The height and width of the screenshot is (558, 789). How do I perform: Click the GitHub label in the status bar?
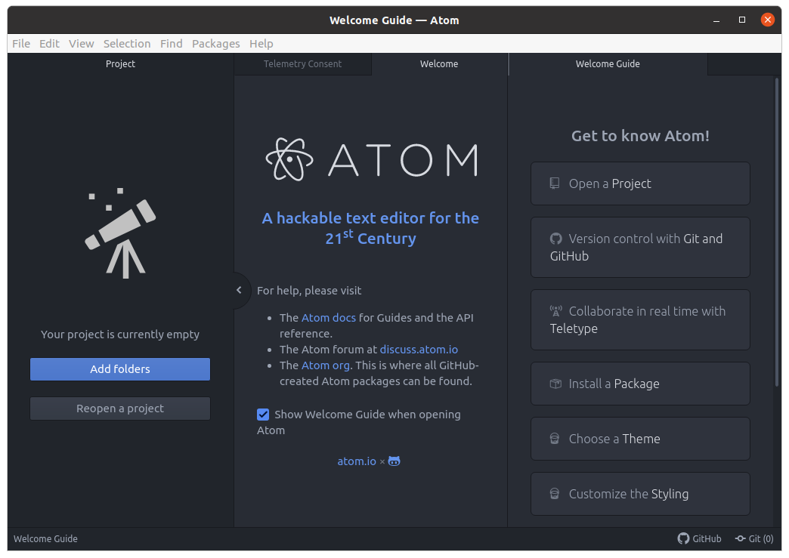[x=707, y=538]
